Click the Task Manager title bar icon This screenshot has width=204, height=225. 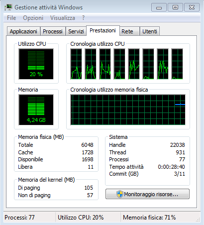[x=8, y=7]
